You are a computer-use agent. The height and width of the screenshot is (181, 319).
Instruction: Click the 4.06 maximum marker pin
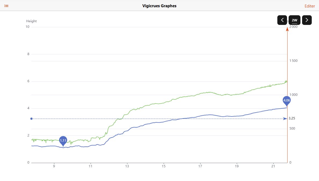click(x=287, y=100)
